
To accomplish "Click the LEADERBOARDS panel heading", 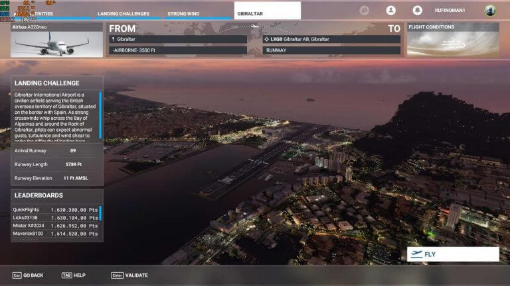I will (39, 195).
